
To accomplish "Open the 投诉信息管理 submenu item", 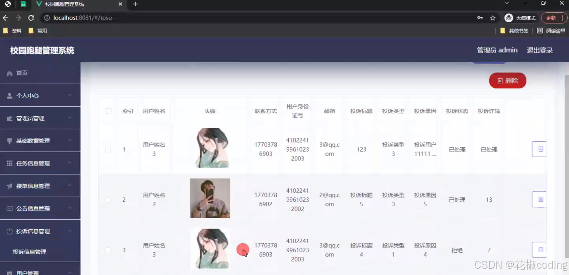I will pyautogui.click(x=40, y=252).
